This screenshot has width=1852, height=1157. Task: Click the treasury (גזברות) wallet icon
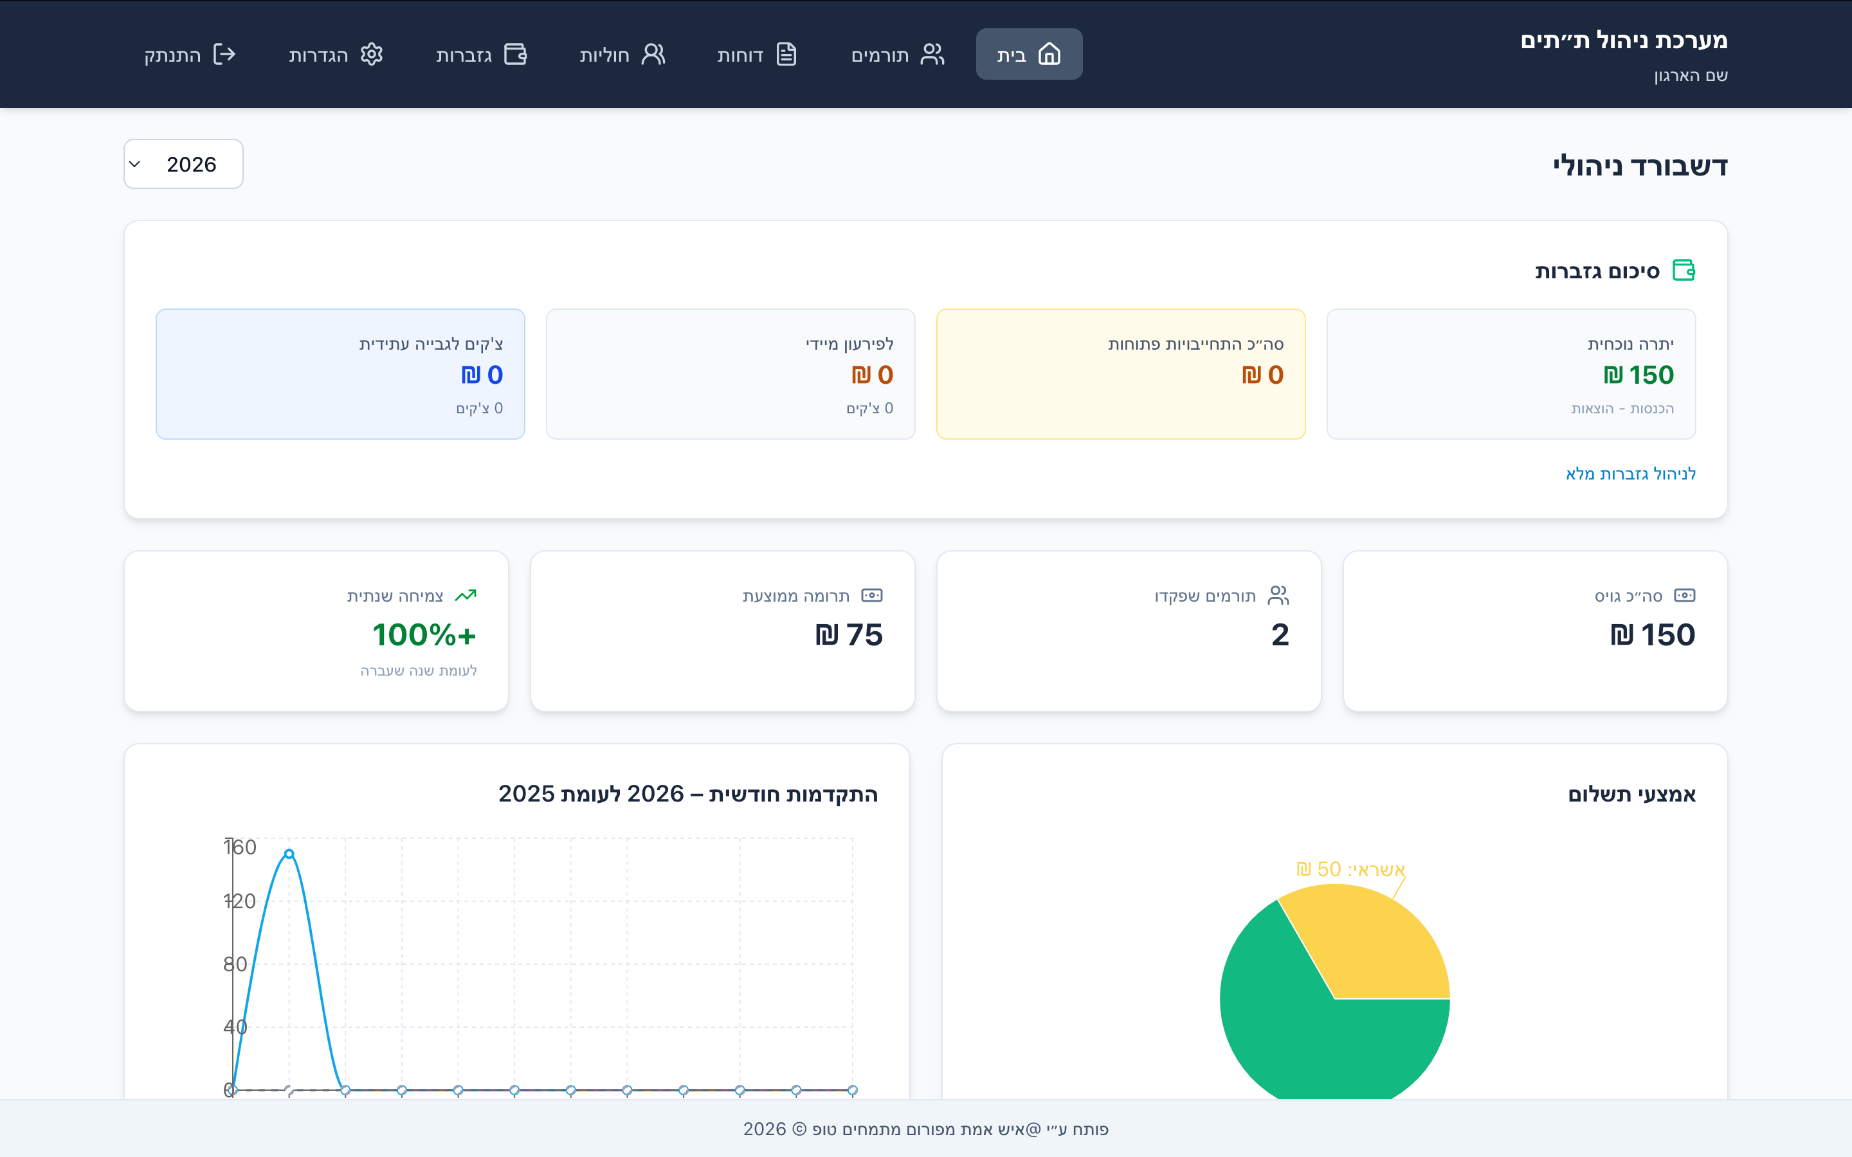(516, 55)
